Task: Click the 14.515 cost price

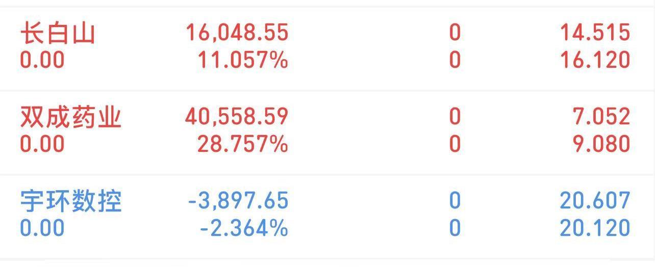Action: (x=595, y=34)
